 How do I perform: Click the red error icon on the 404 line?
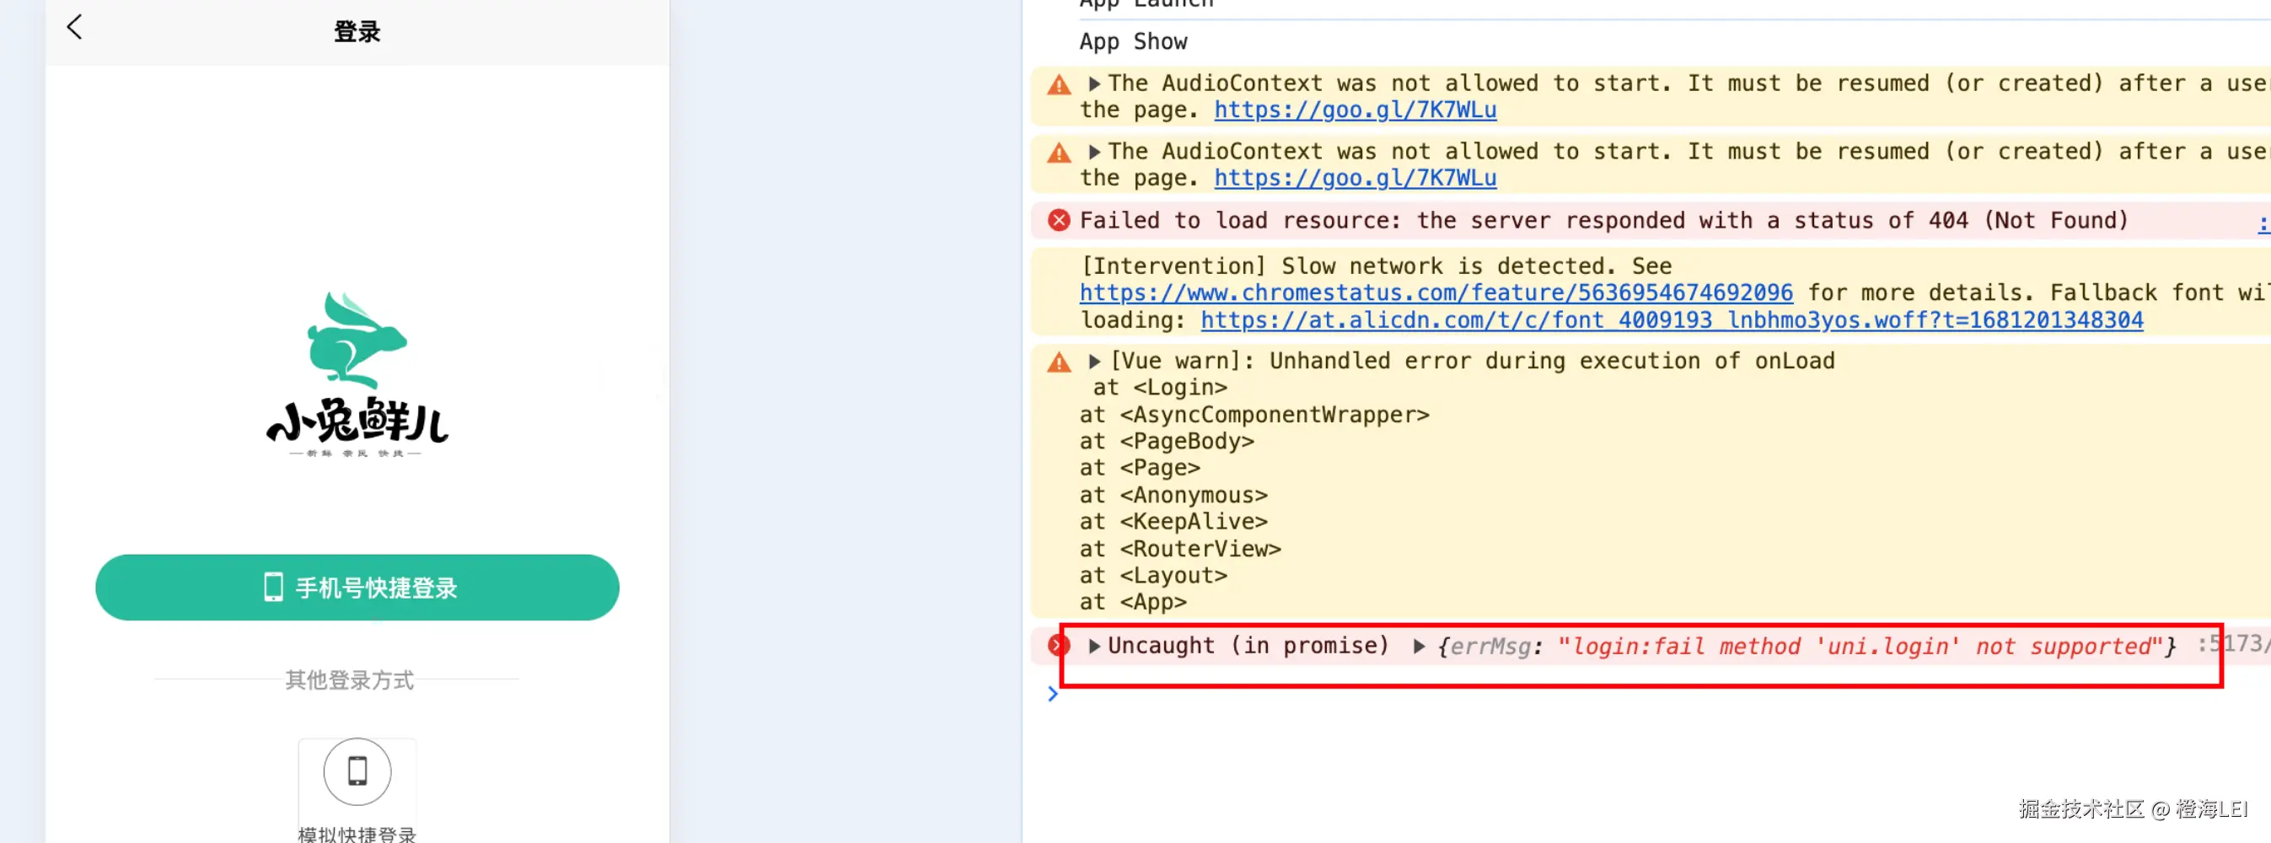(1059, 221)
